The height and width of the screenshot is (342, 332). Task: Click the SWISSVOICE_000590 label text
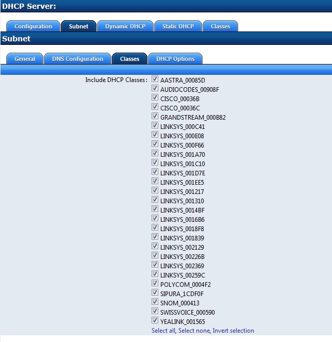pyautogui.click(x=188, y=312)
